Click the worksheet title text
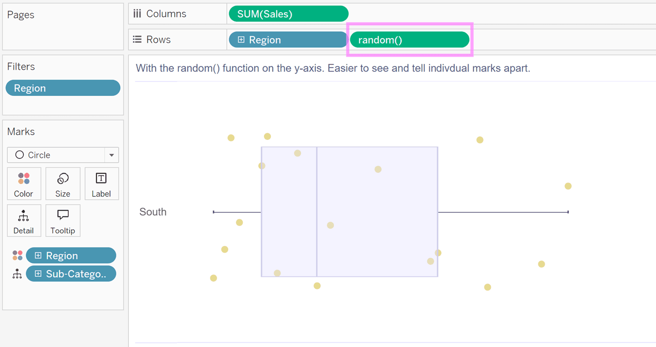 pos(333,68)
